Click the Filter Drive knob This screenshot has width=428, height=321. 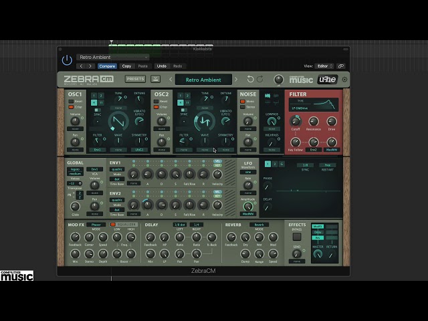click(x=332, y=121)
